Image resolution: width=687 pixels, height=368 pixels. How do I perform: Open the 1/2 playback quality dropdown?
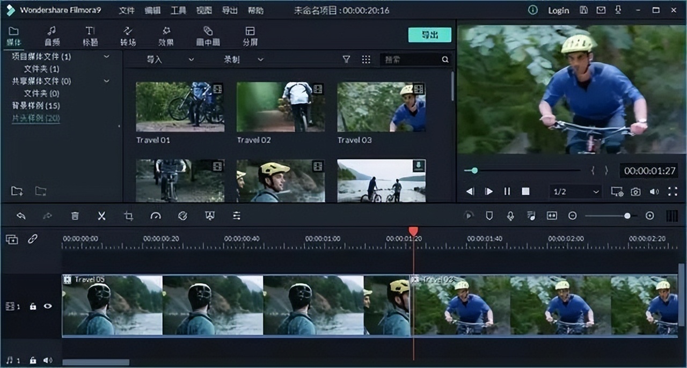click(575, 191)
